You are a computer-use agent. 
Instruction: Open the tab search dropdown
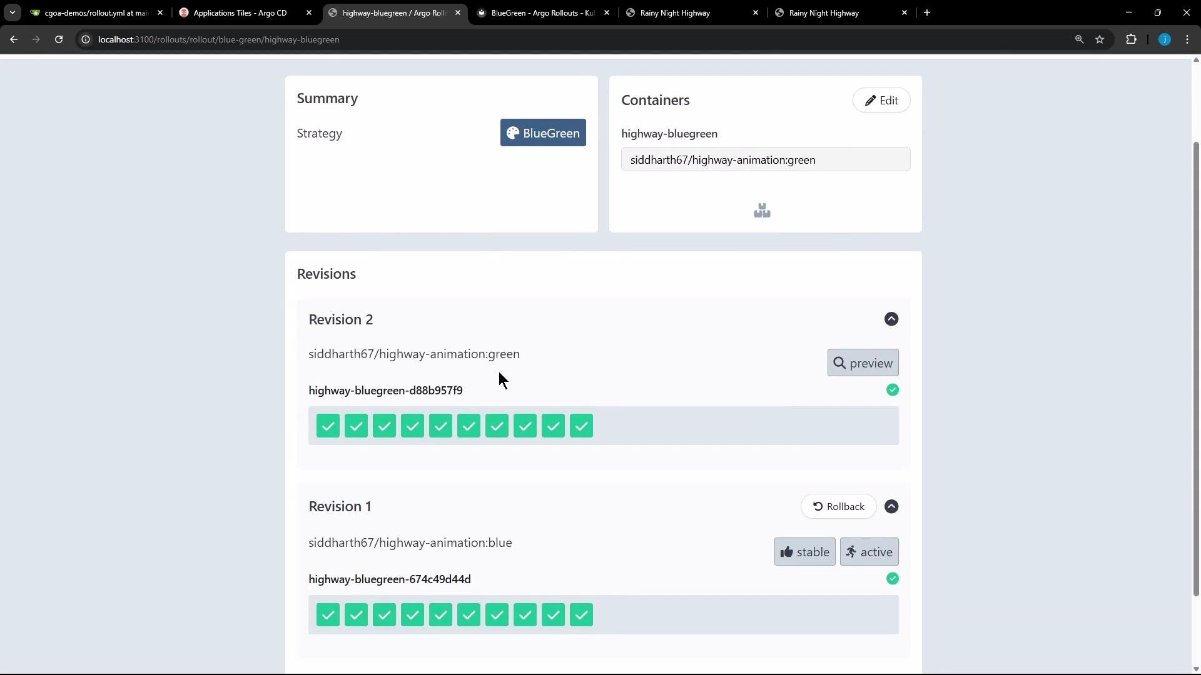(x=12, y=12)
